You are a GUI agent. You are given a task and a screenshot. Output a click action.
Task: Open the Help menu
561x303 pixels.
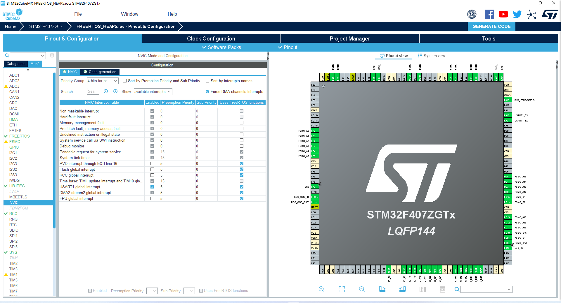pos(172,14)
